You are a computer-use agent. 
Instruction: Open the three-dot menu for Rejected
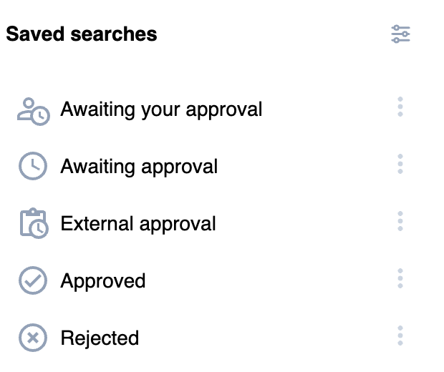pos(400,336)
